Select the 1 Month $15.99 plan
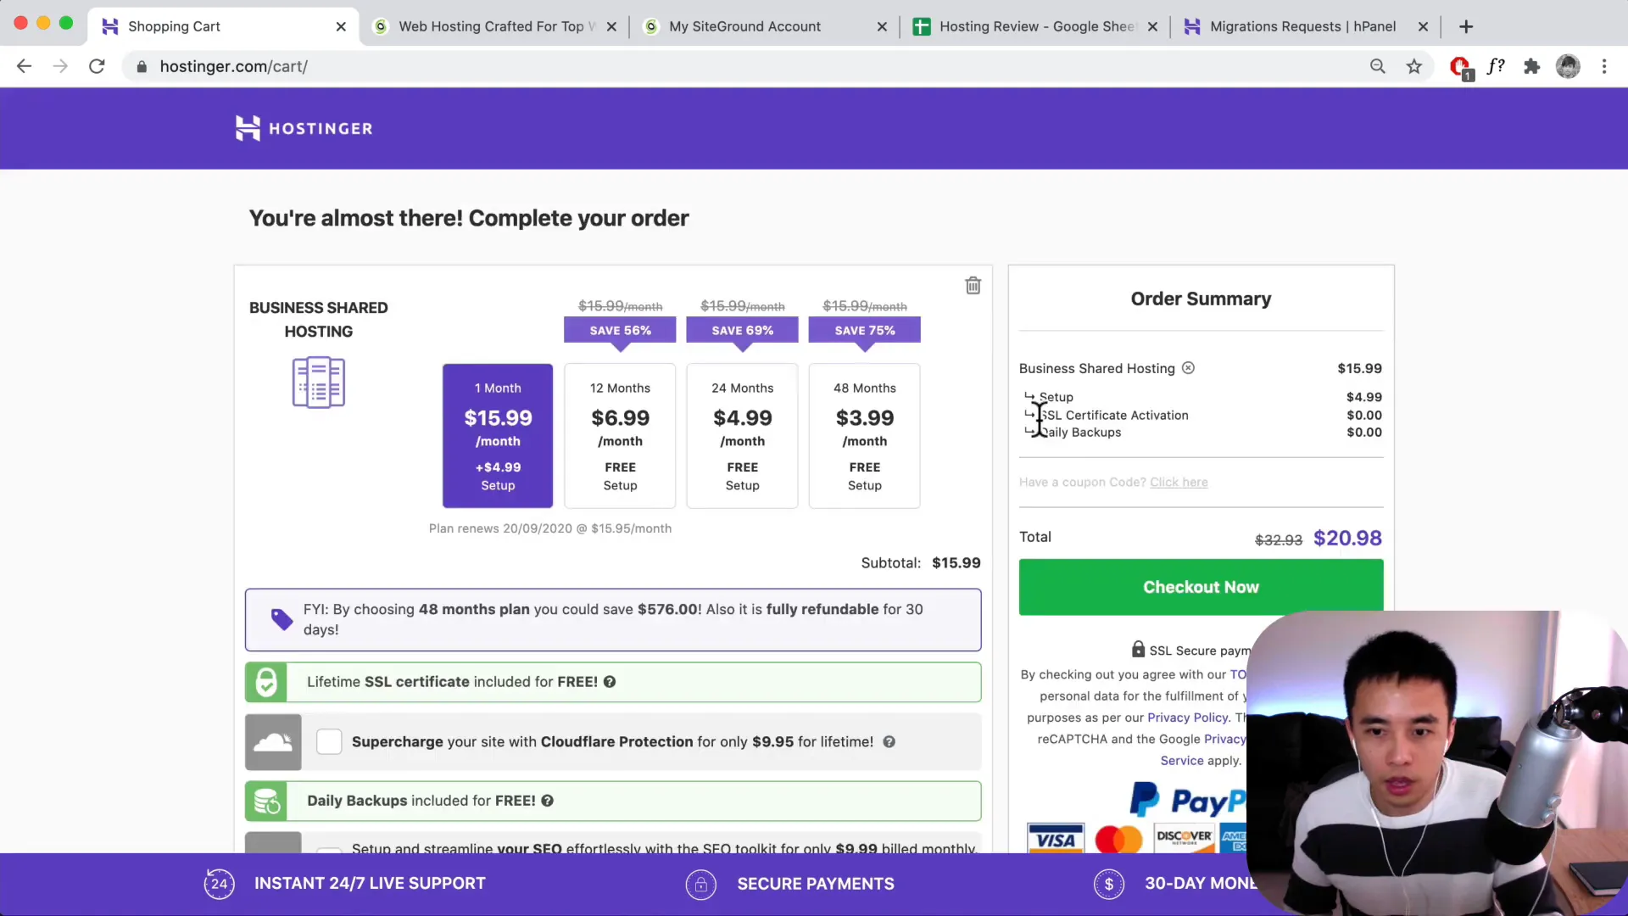Screen dimensions: 1628x916 click(x=498, y=436)
